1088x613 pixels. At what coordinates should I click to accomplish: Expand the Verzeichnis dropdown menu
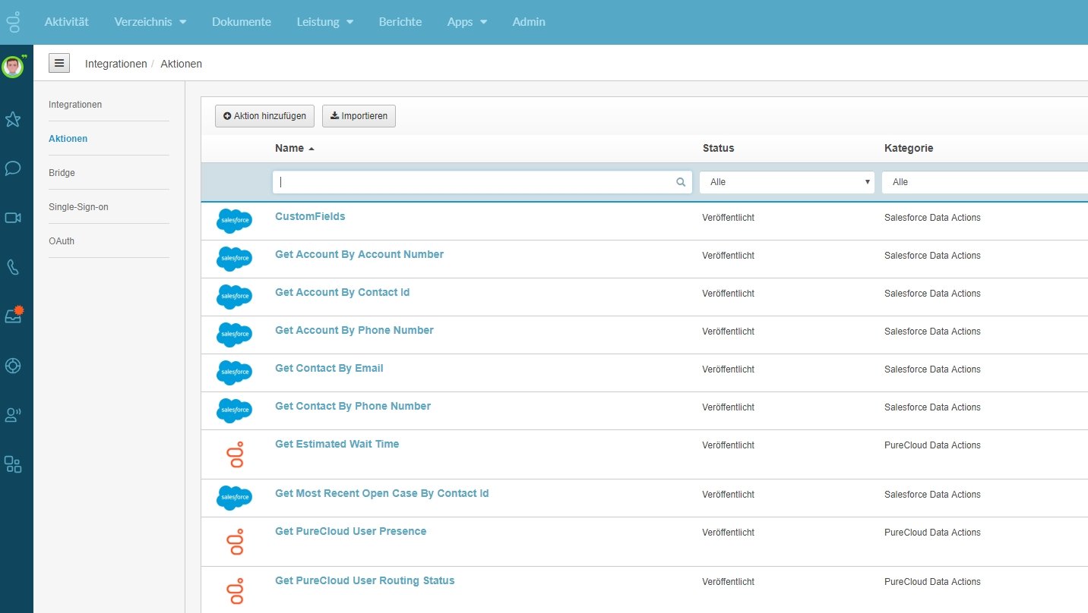click(x=150, y=22)
